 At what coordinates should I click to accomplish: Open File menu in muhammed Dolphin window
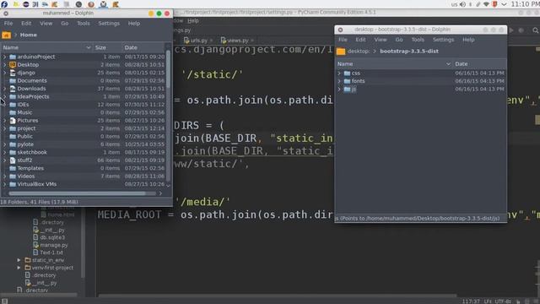(x=8, y=23)
